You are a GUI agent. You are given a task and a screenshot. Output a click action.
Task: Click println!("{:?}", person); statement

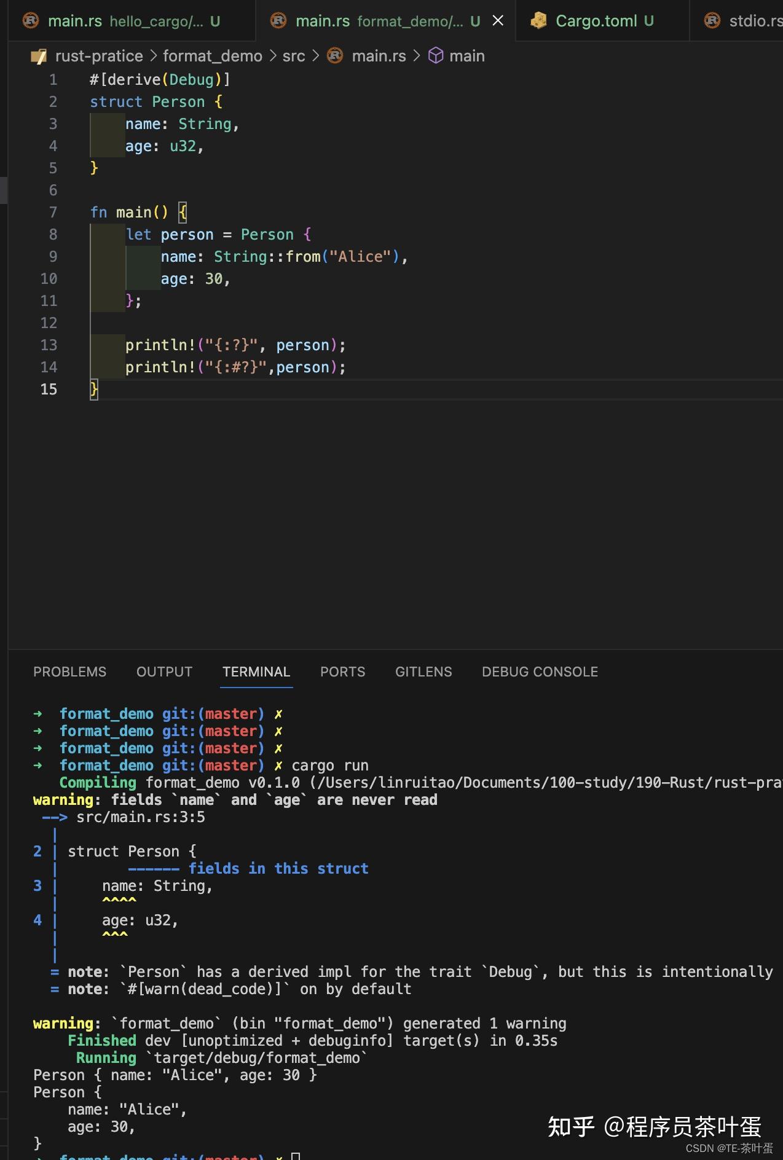(x=235, y=345)
